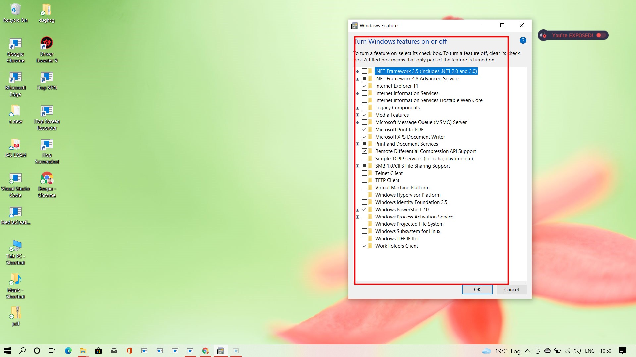636x357 pixels.
Task: Open File Explorer from the taskbar
Action: 83,351
